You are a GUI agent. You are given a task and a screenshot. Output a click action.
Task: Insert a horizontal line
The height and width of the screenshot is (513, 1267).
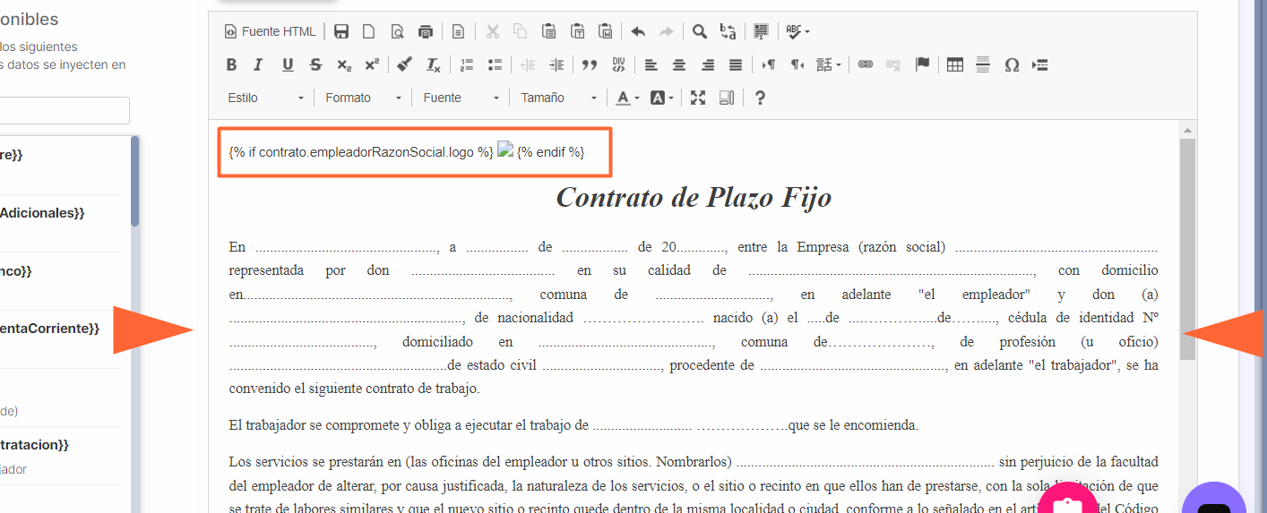[983, 64]
